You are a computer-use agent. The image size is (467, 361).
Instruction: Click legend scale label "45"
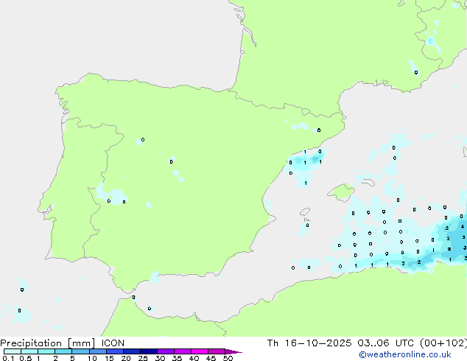[x=211, y=358]
